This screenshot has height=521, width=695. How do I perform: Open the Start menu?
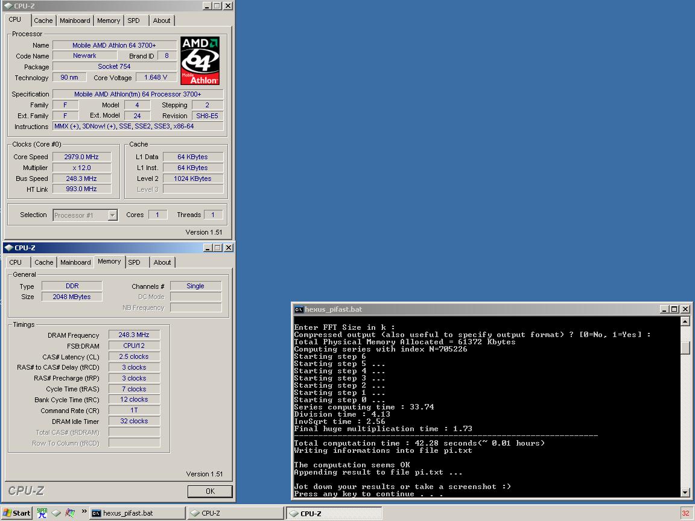tap(16, 513)
